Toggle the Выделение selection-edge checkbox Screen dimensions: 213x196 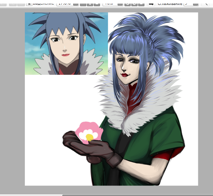click(29, 4)
